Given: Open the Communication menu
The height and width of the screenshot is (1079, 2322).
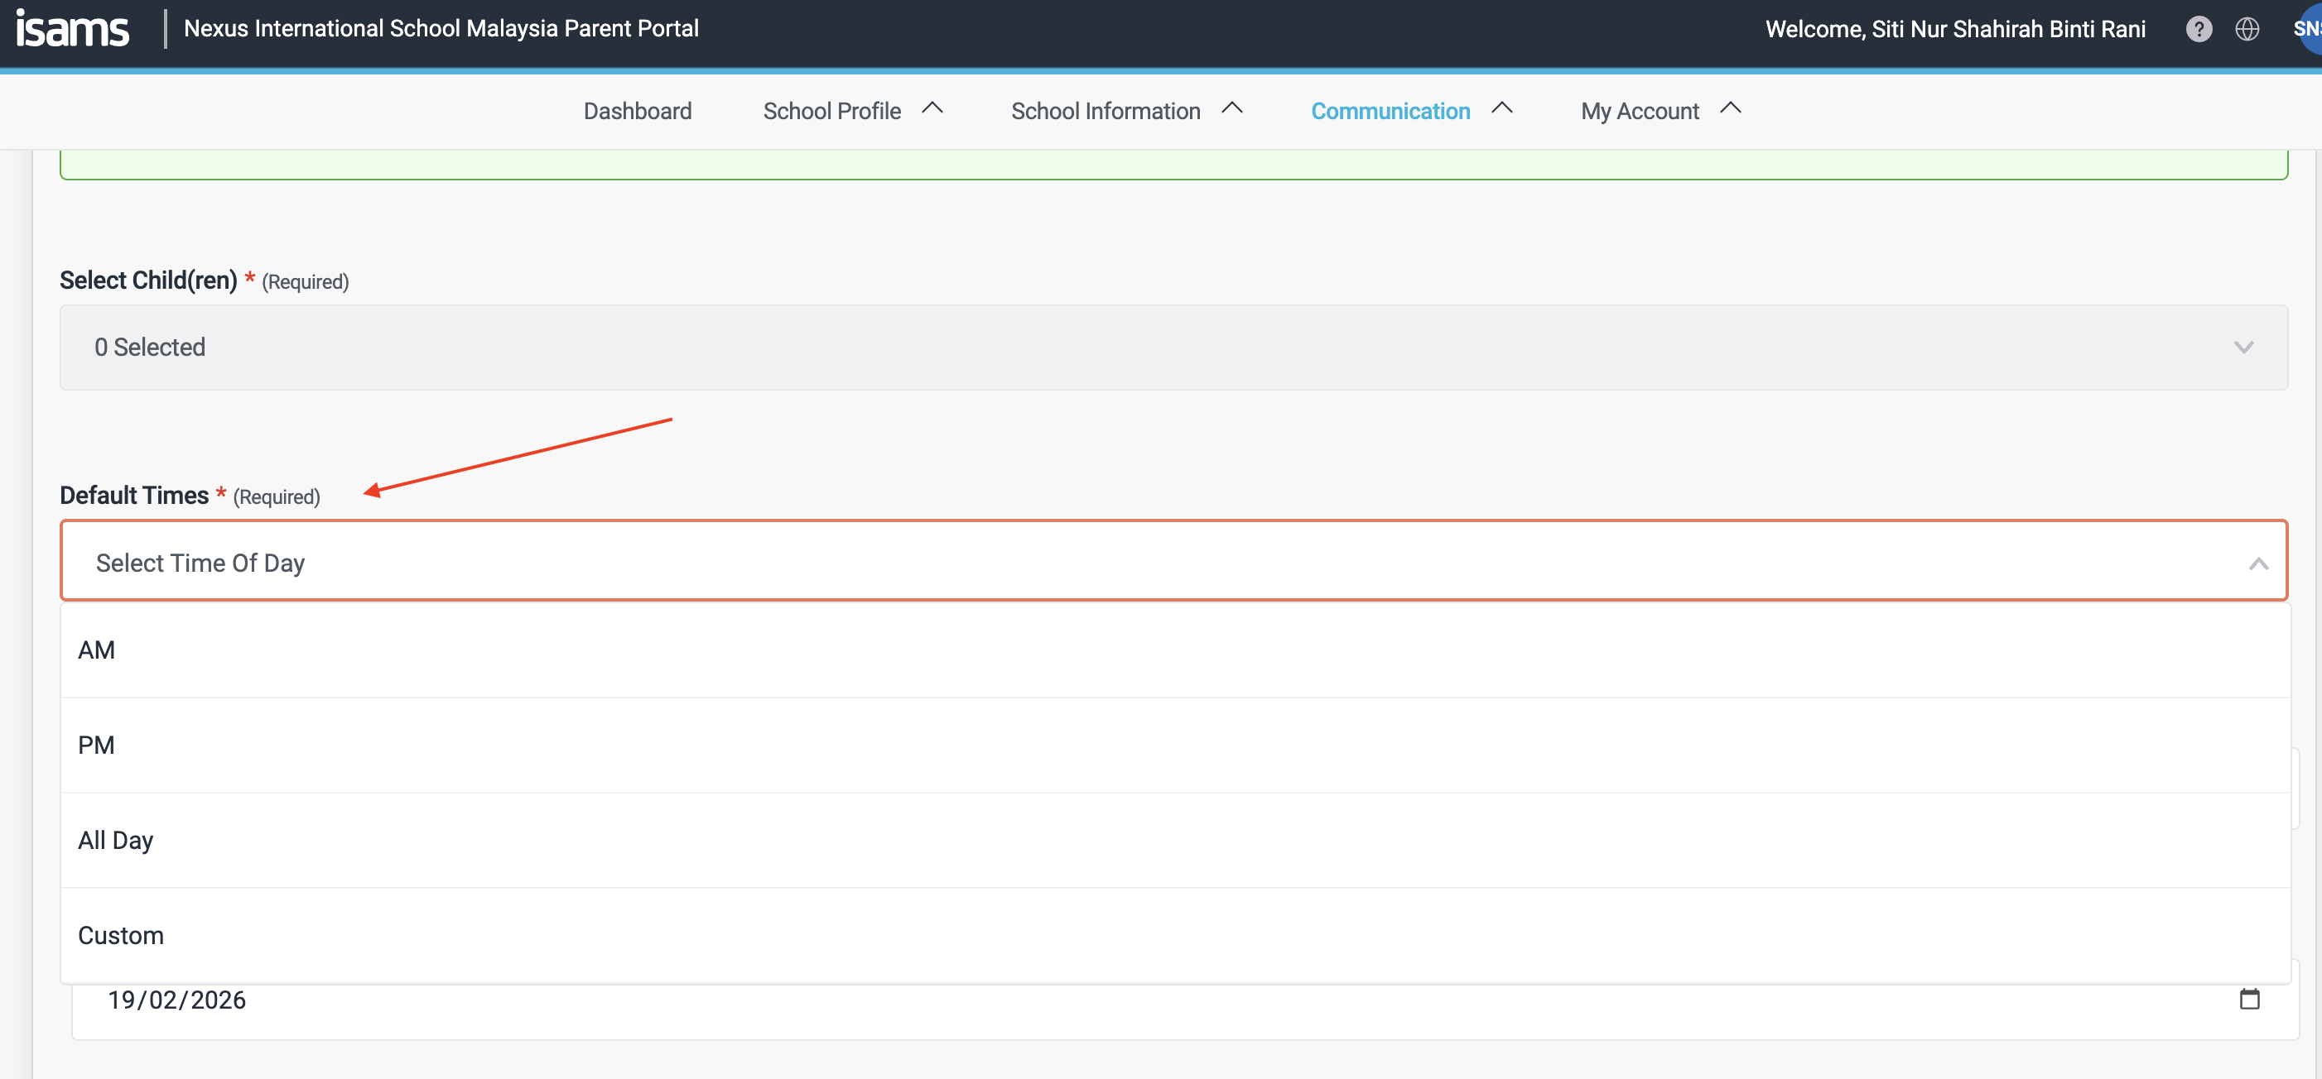Looking at the screenshot, I should [1390, 111].
